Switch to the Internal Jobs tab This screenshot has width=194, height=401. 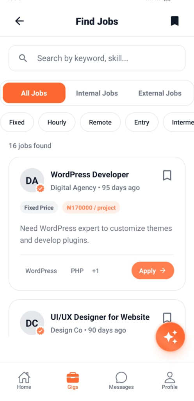coord(97,93)
